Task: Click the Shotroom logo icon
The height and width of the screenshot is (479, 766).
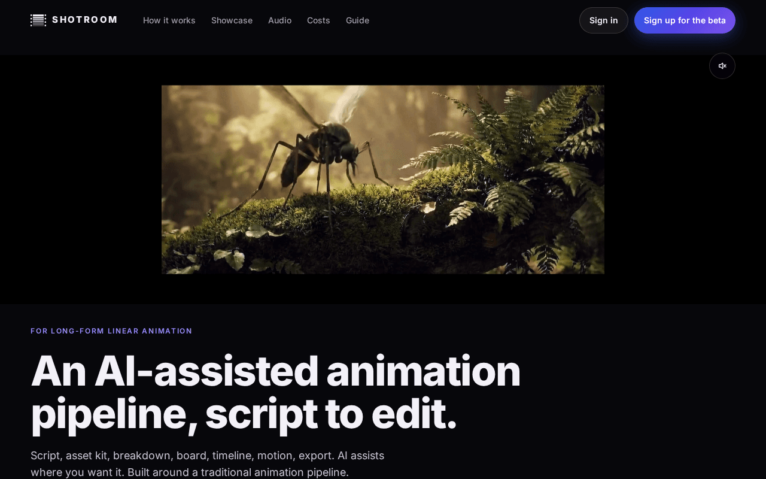Action: (x=38, y=20)
